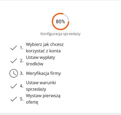Image resolution: width=121 pixels, height=115 pixels.
Task: Click the orange circular progress ring
Action: pyautogui.click(x=60, y=21)
